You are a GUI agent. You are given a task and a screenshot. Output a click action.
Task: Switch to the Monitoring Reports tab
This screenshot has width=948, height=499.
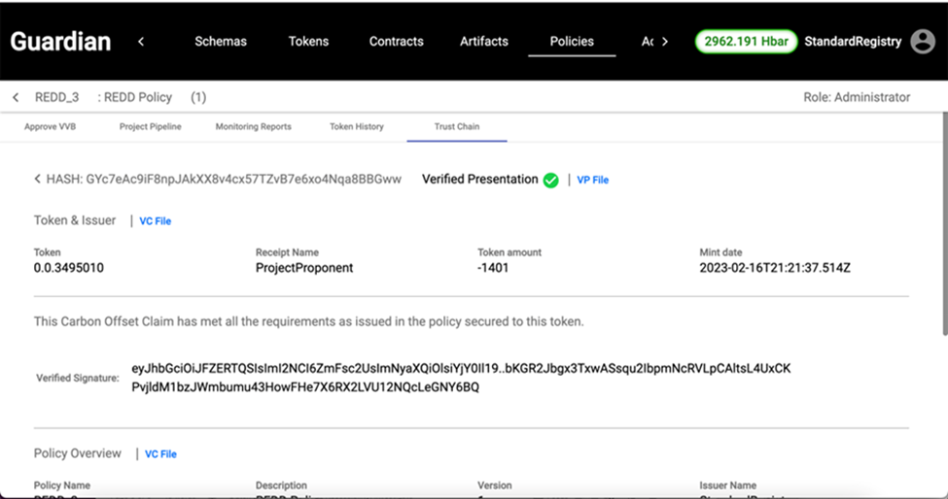[253, 126]
